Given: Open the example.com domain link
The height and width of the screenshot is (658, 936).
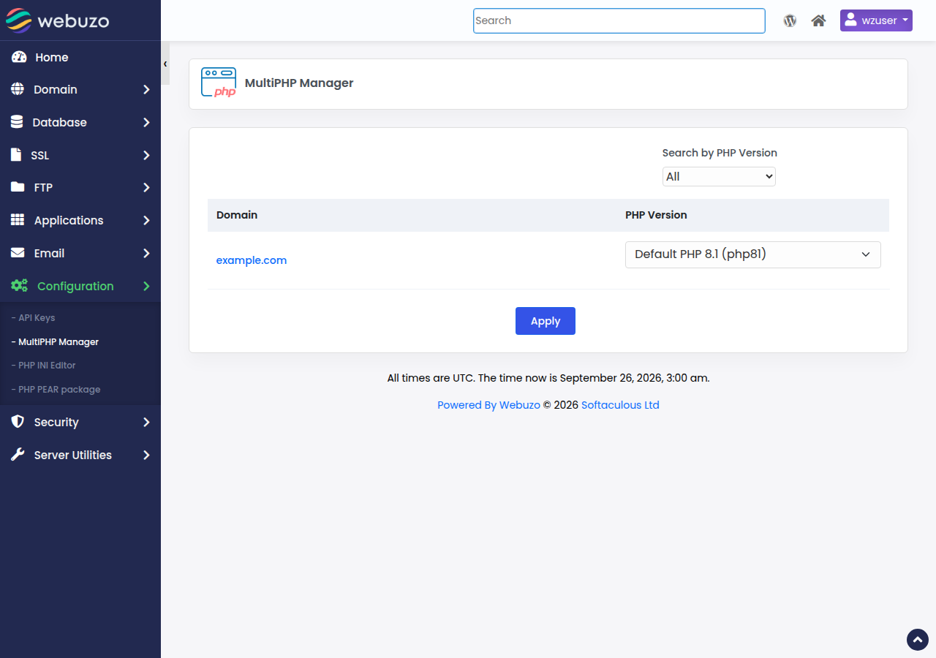Looking at the screenshot, I should pos(252,260).
